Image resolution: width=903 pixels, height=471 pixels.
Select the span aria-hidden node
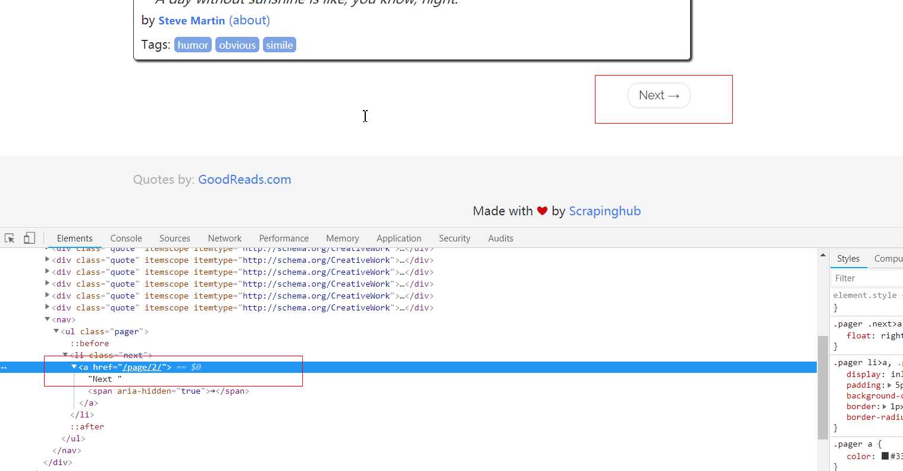(168, 391)
